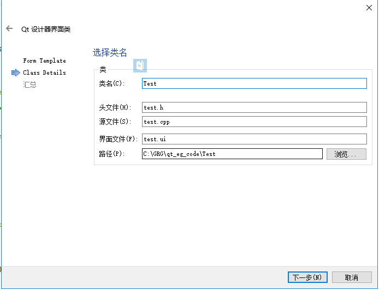Screen dimensions: 379x290
Task: Click the 头文件(H): label
Action: tap(115, 107)
